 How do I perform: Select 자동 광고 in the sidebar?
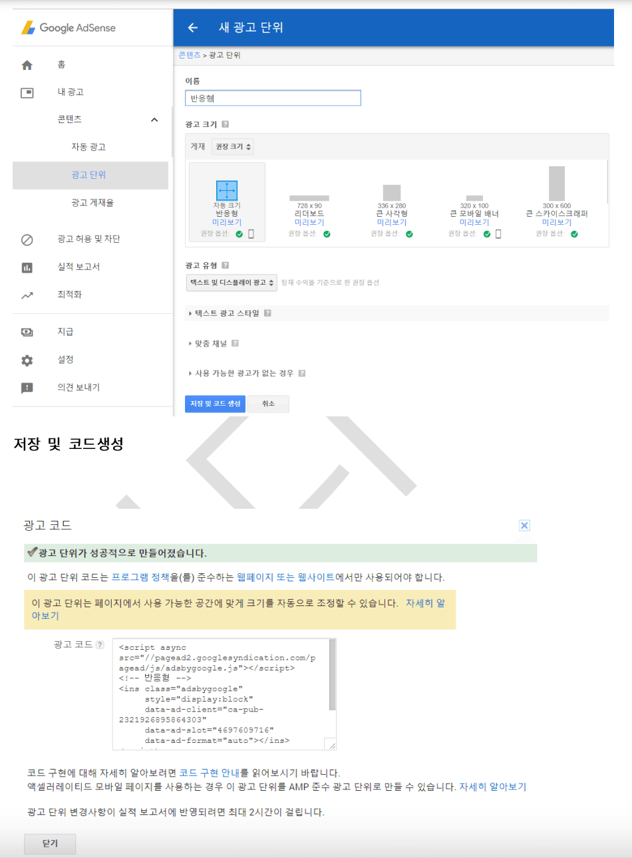[x=88, y=147]
